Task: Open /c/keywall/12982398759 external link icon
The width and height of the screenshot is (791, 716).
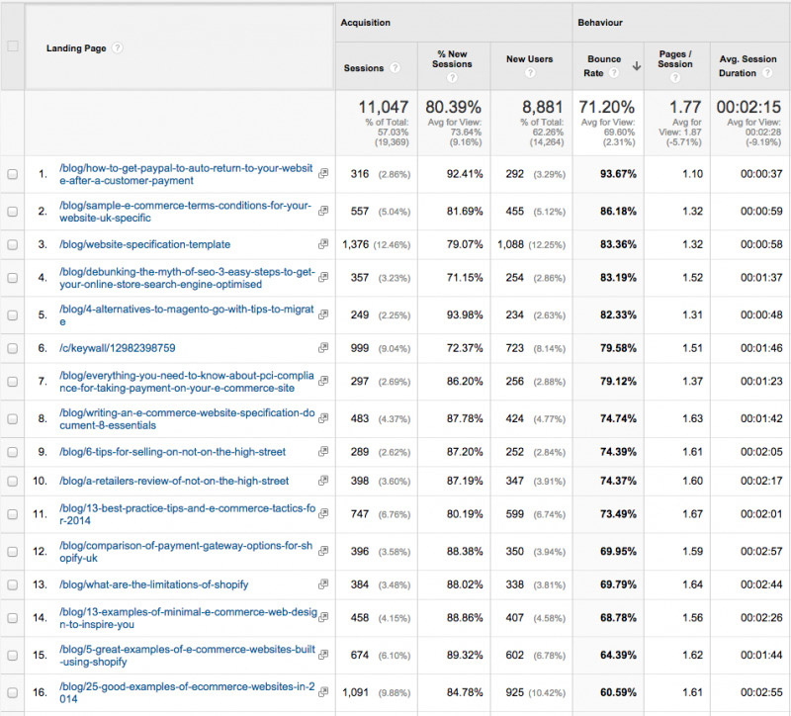Action: click(x=323, y=348)
